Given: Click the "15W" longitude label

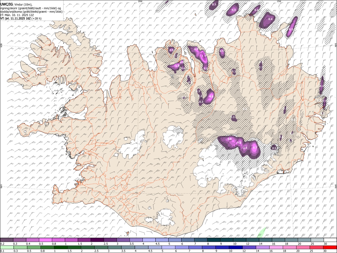Looking at the screenshot, I should (279, 1).
